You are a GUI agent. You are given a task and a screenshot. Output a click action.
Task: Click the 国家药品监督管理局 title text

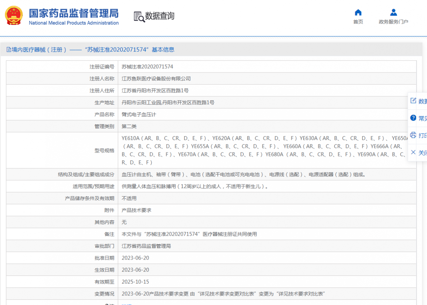(74, 13)
